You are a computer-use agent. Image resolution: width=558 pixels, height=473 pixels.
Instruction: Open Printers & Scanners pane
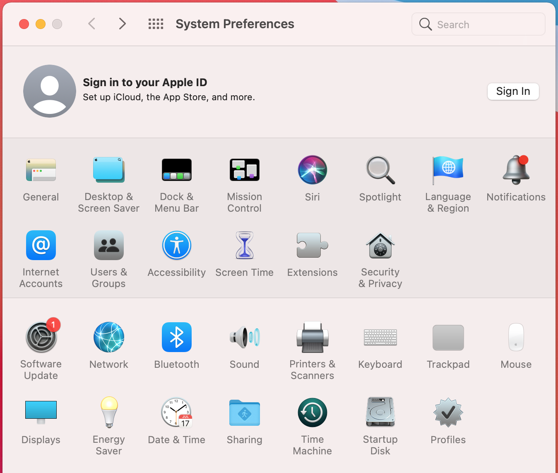312,337
